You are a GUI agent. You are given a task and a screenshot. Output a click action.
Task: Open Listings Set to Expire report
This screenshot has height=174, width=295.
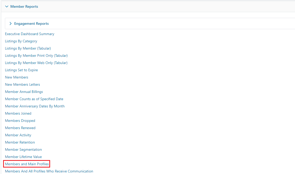tap(21, 70)
